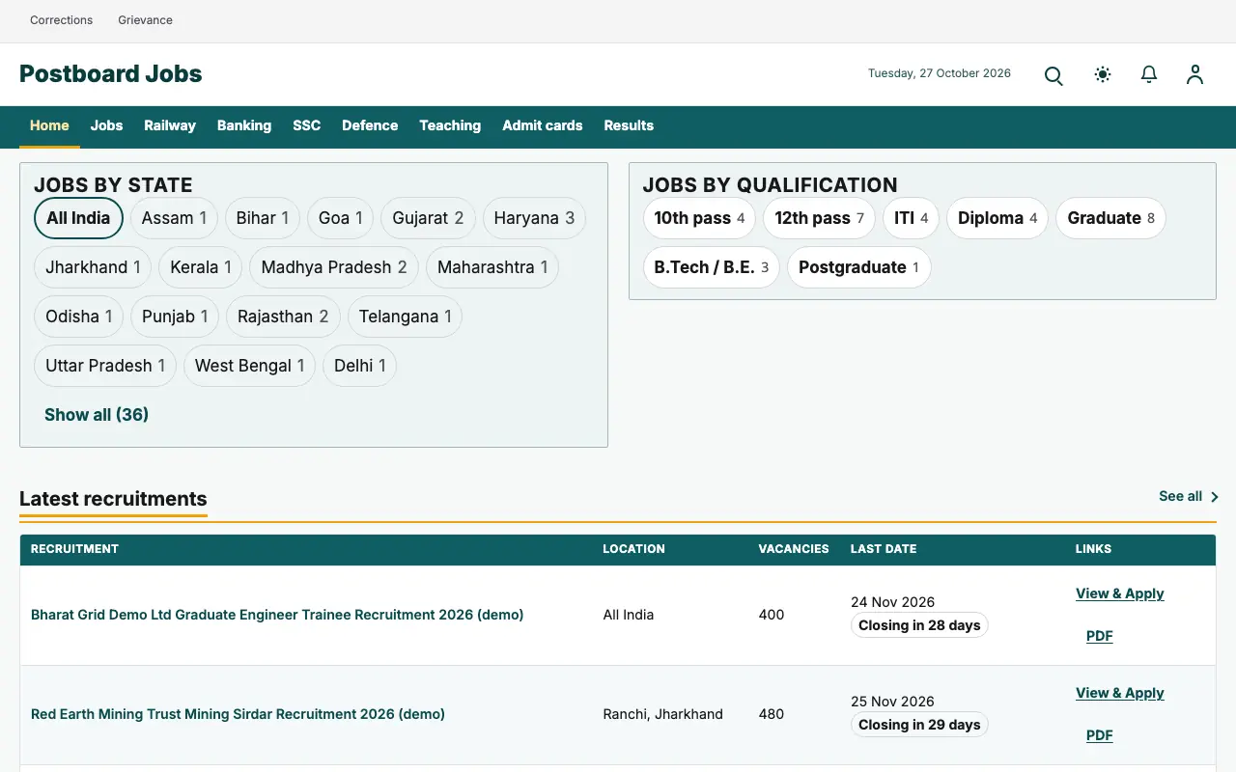Select ITI qualification chip
This screenshot has width=1236, height=772.
click(x=911, y=218)
